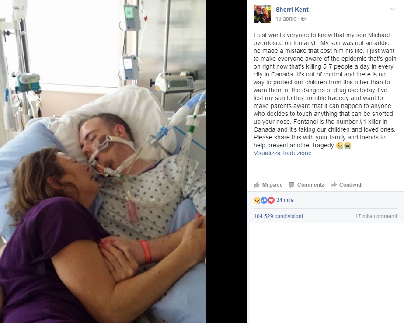
Task: Click the blue like reaction icon
Action: pos(264,200)
